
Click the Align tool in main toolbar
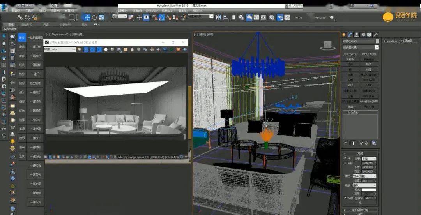[x=226, y=18]
